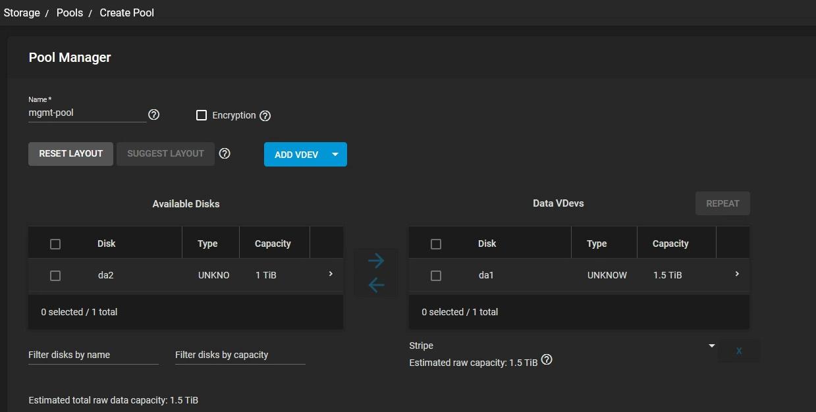The height and width of the screenshot is (412, 816).
Task: Navigate to Storage breadcrumb
Action: (x=22, y=13)
